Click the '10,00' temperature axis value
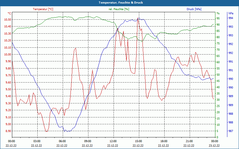Screen dimensions: 239x149 [8, 55]
